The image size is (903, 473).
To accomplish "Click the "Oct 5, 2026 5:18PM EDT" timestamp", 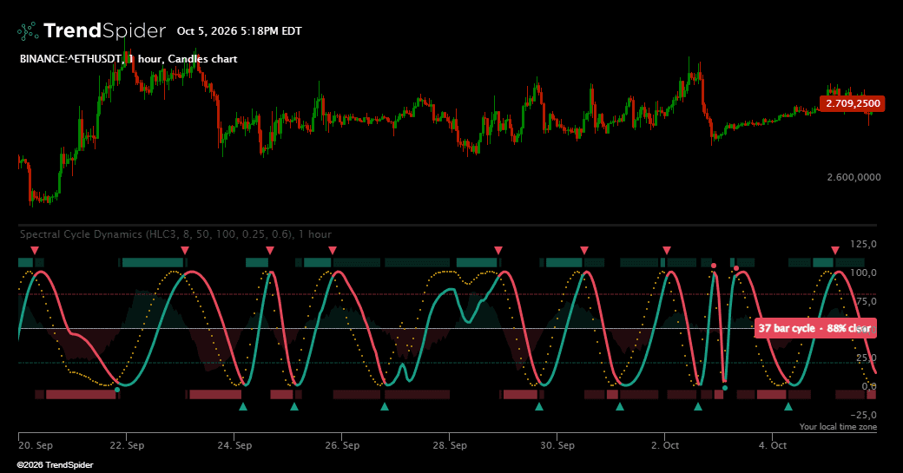I will [x=239, y=31].
